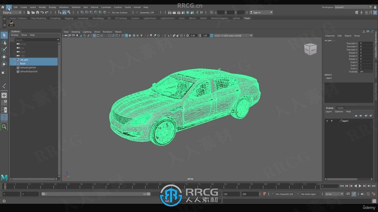Viewport: 378px width, 212px height.
Task: Switch to the ngSkinTools shelf tab
Action: pyautogui.click(x=150, y=18)
